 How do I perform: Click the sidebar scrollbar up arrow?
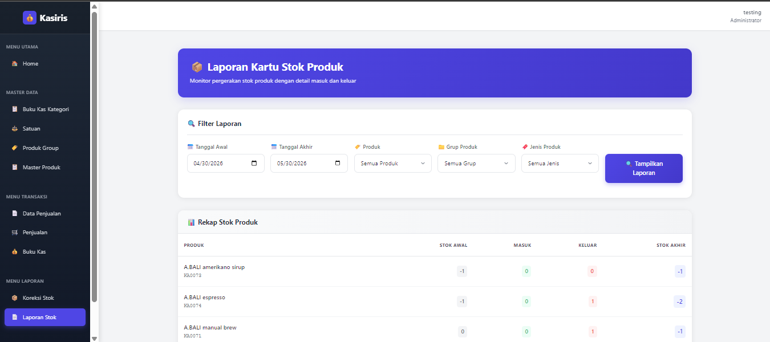(94, 6)
